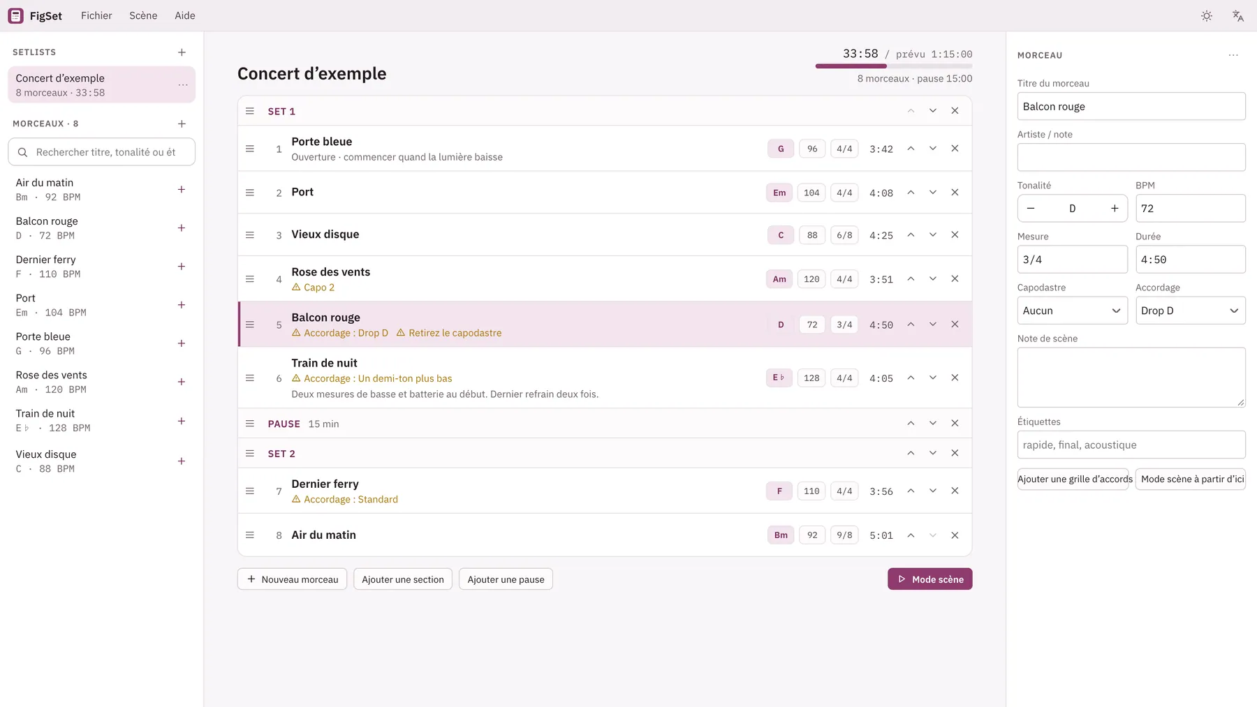Click Ajouter une section

tap(403, 579)
